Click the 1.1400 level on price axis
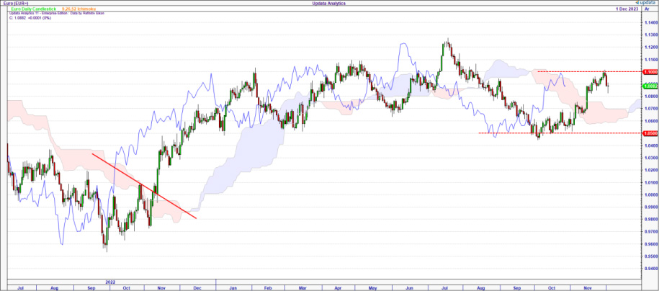 point(647,21)
